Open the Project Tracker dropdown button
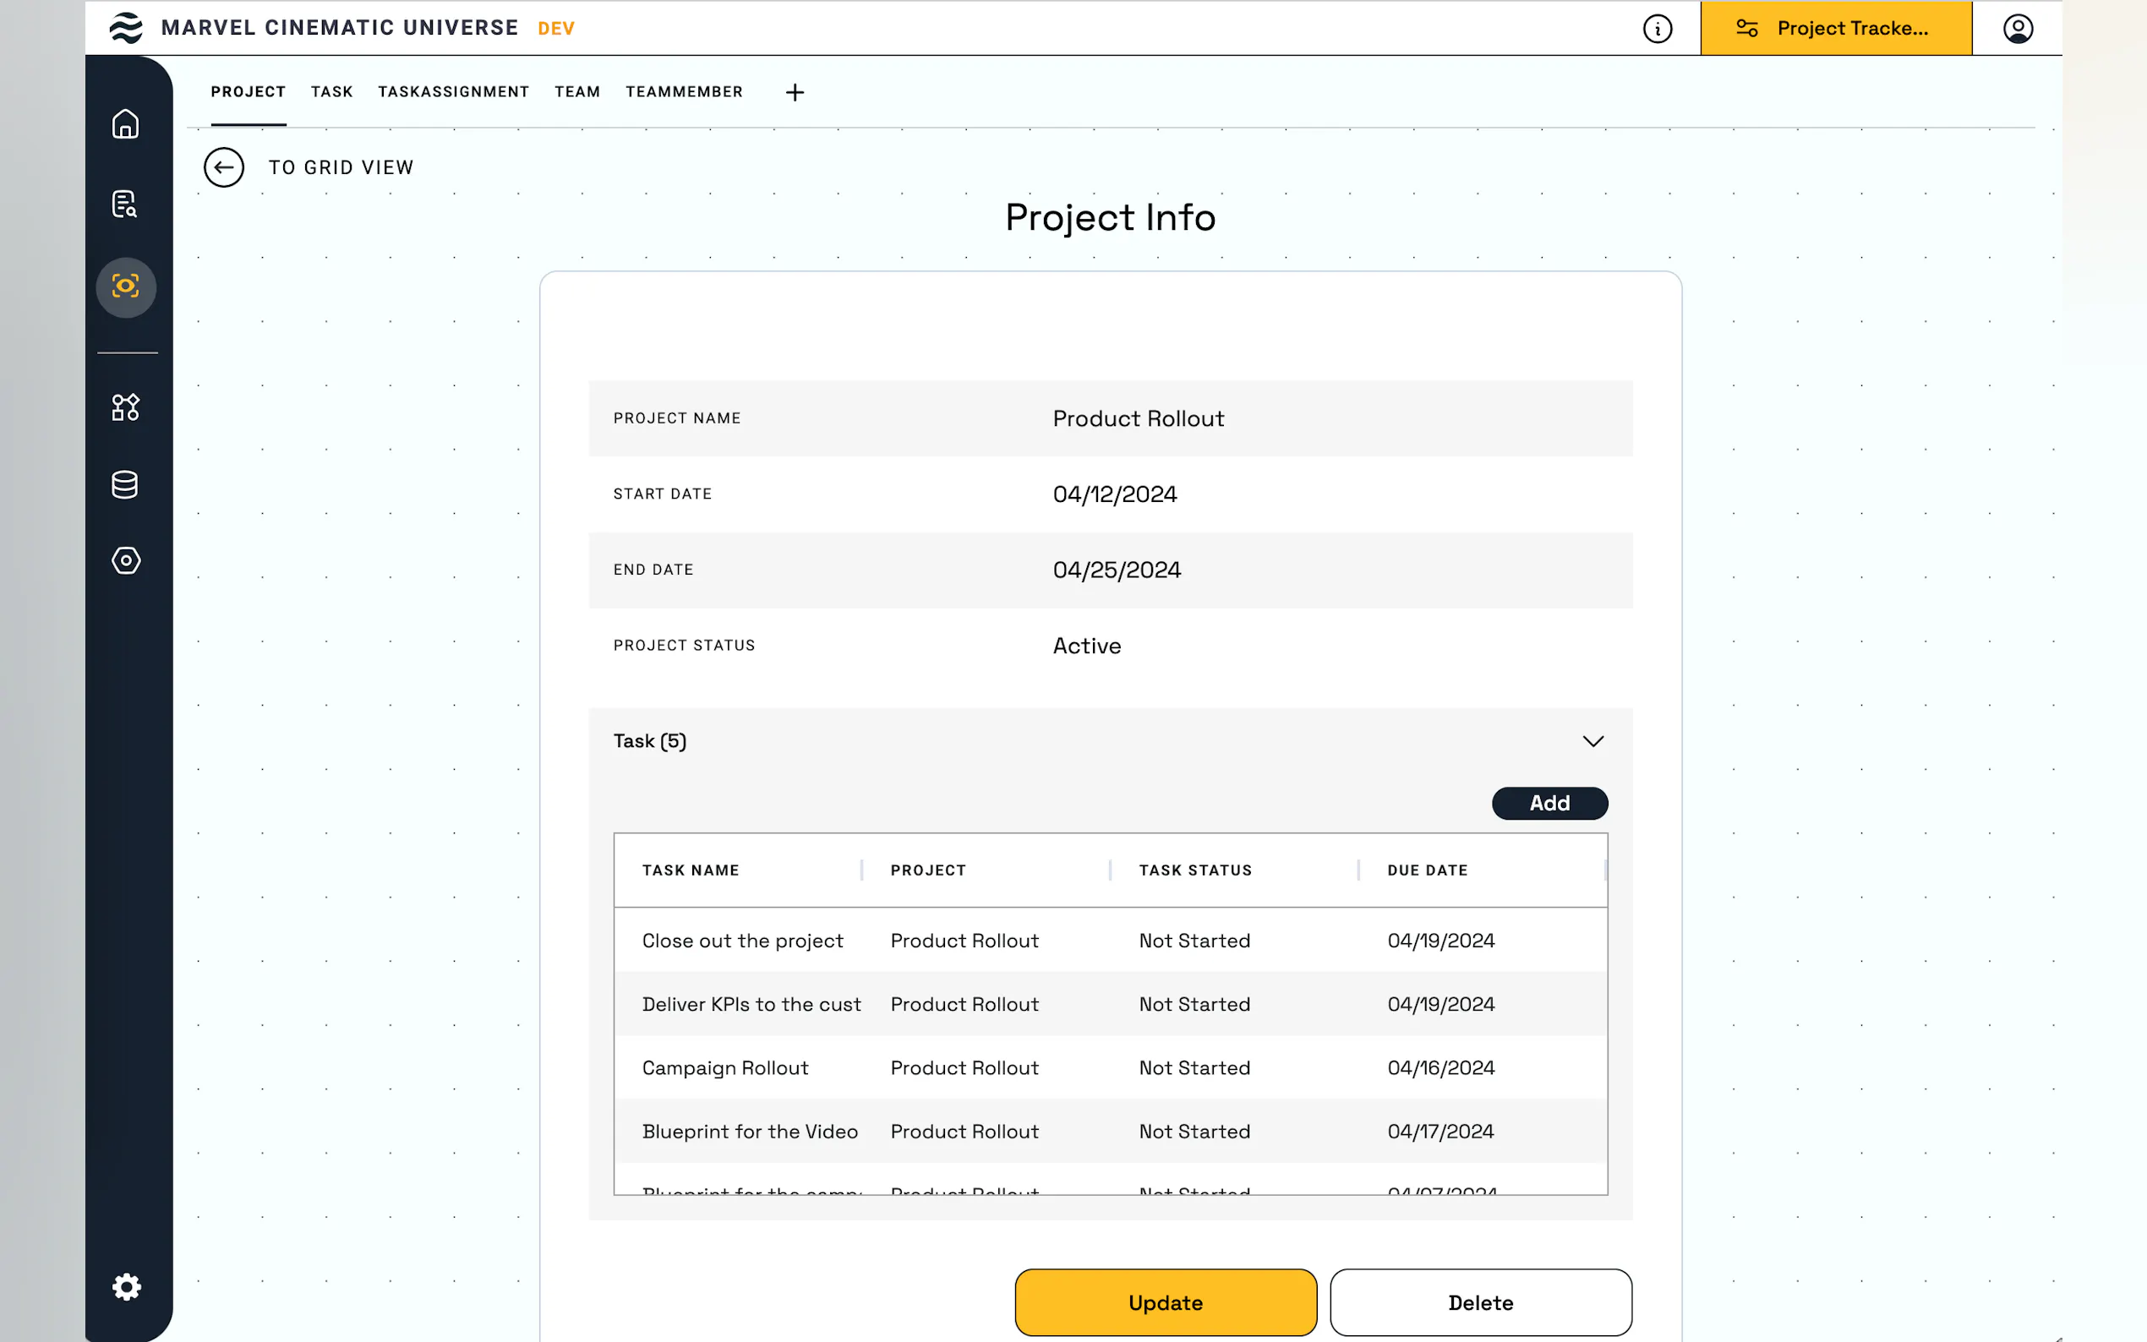This screenshot has height=1342, width=2147. point(1835,29)
